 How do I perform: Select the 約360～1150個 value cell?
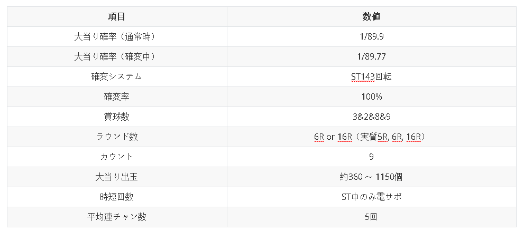(x=371, y=177)
